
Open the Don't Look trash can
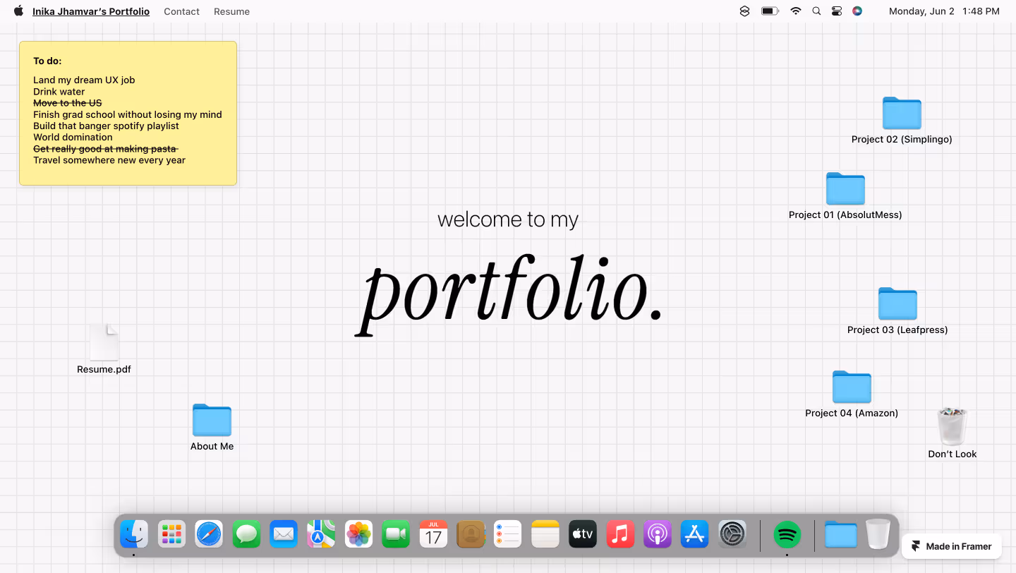[x=952, y=427]
